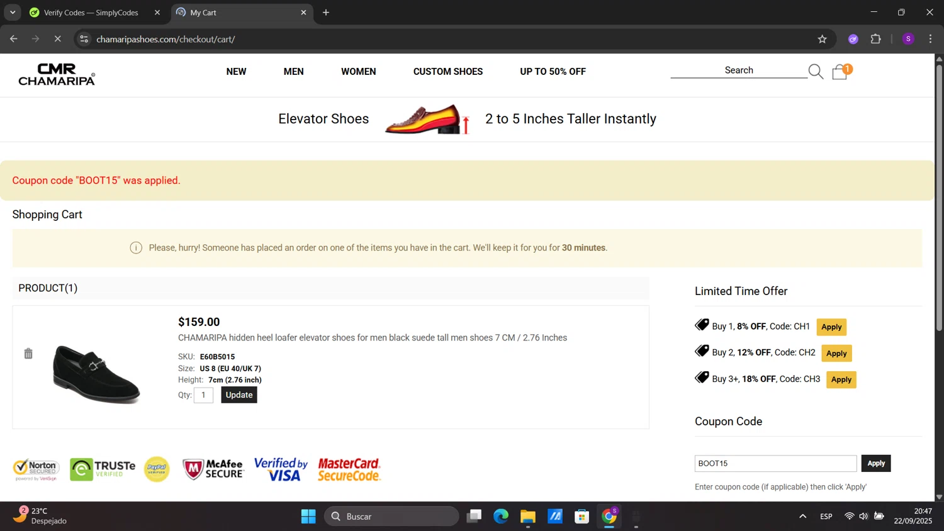The height and width of the screenshot is (531, 944).
Task: Click the CMR Chamaripa logo
Action: click(57, 74)
